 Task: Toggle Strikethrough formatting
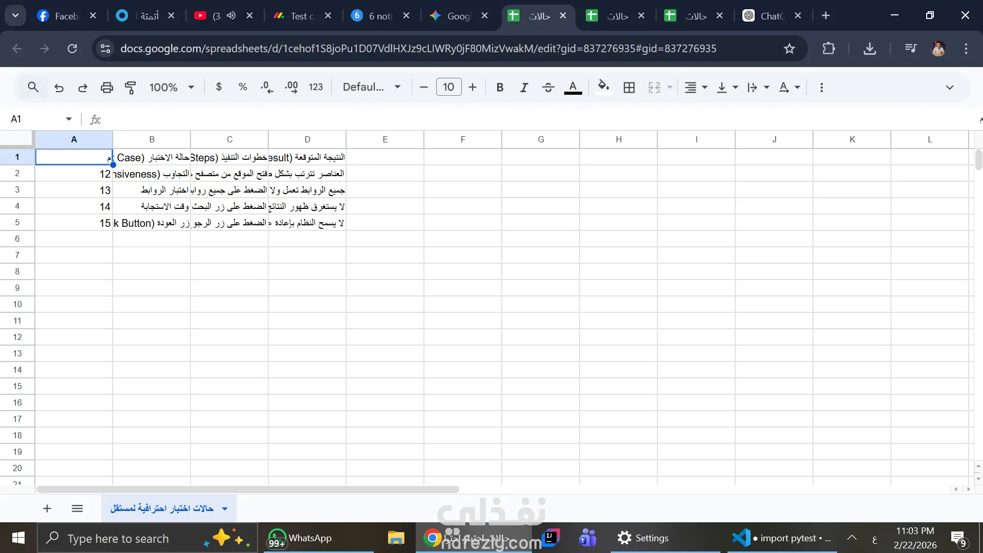pyautogui.click(x=548, y=88)
